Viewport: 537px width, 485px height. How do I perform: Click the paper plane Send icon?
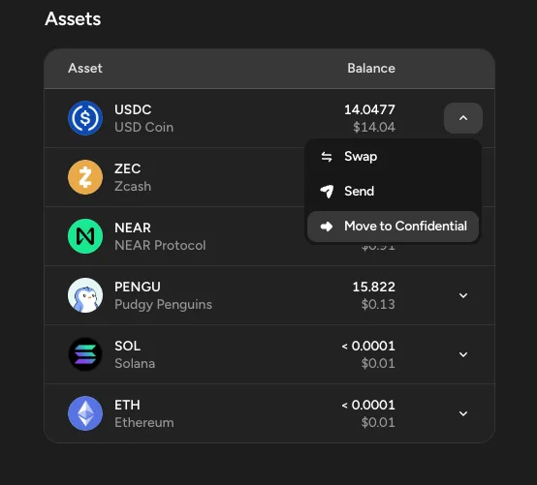(327, 192)
